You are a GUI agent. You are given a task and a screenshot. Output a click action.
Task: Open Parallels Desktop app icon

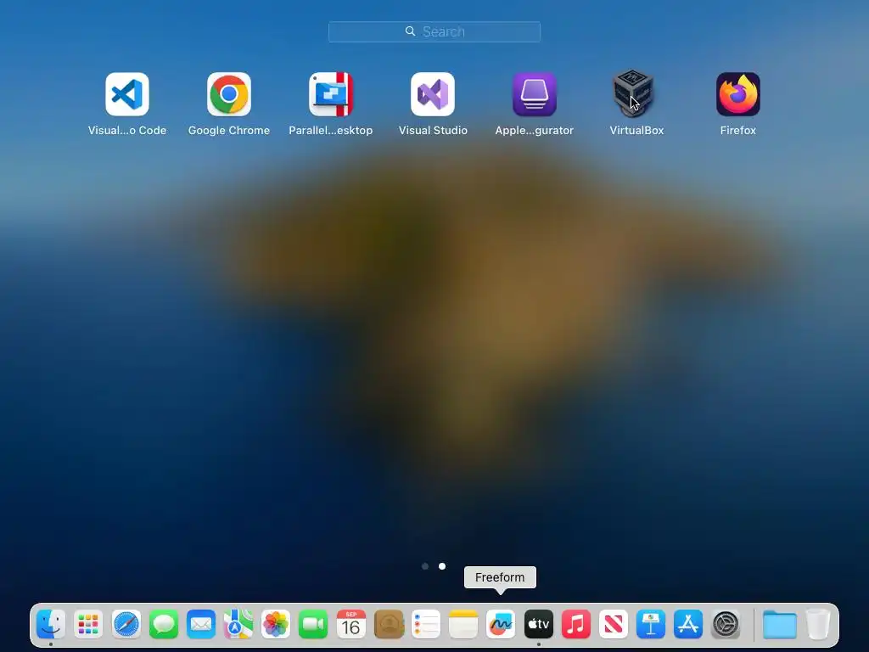pos(331,94)
